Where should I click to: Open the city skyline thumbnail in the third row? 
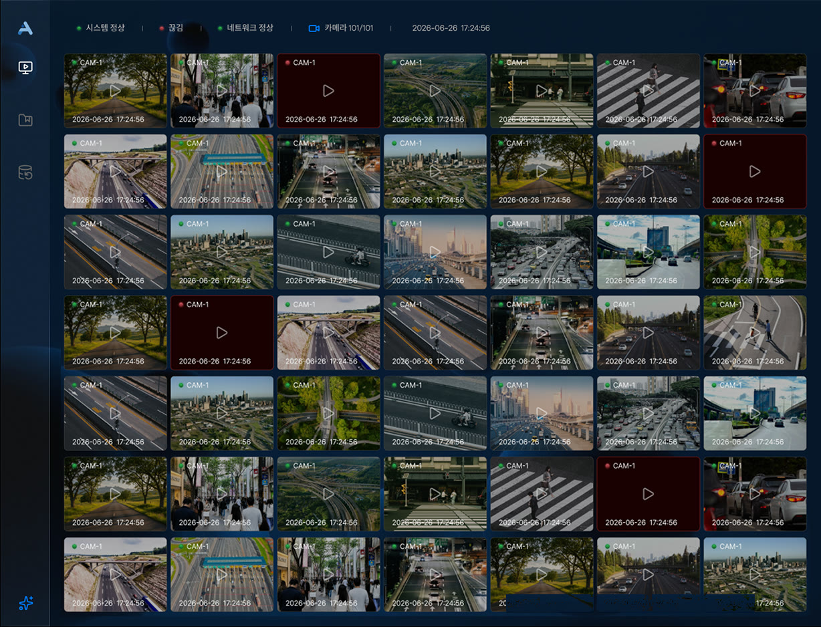coord(222,252)
